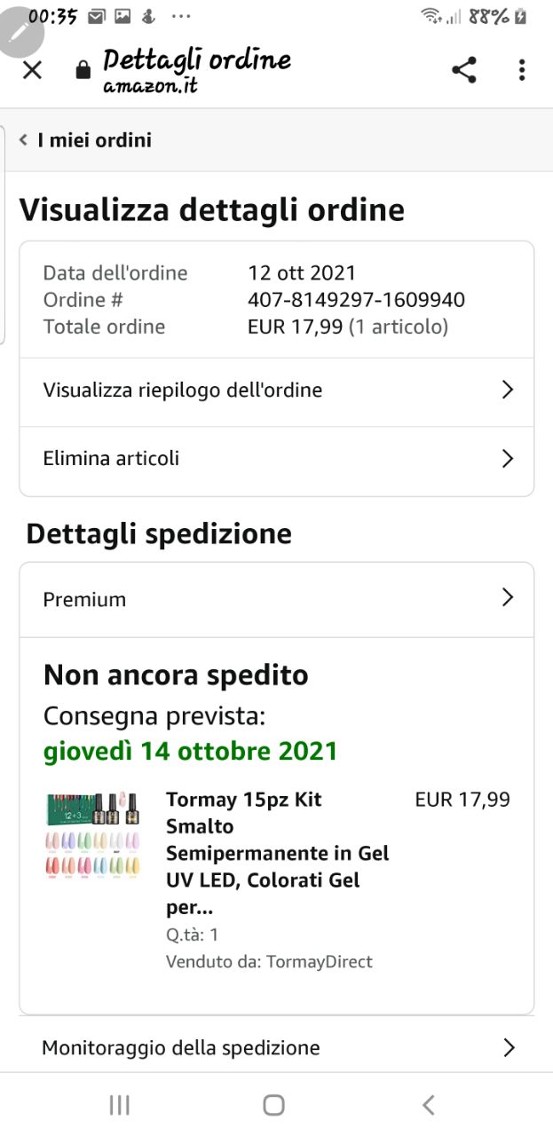Image resolution: width=553 pixels, height=1136 pixels.
Task: Expand the Premium shipping option chevron
Action: point(507,598)
